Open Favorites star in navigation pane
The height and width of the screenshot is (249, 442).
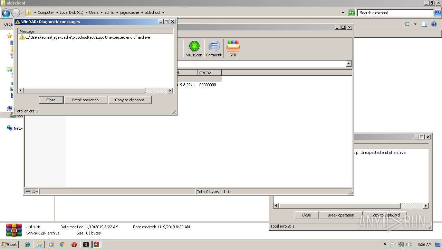tap(9, 36)
